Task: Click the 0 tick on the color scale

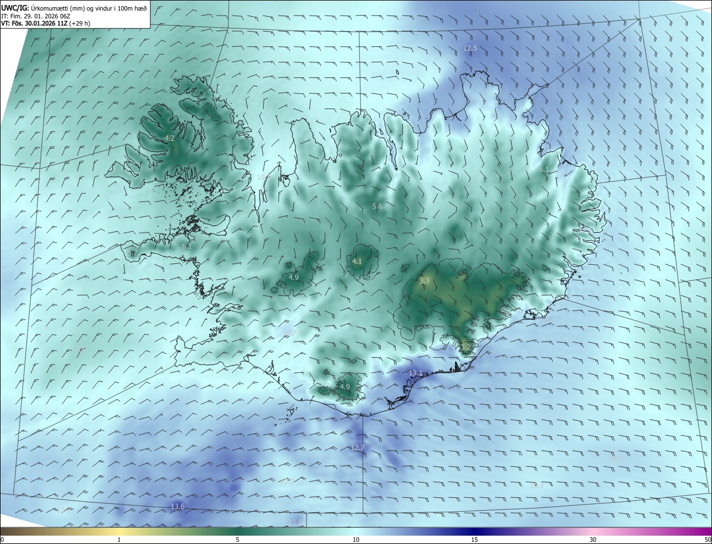Action: (2, 540)
